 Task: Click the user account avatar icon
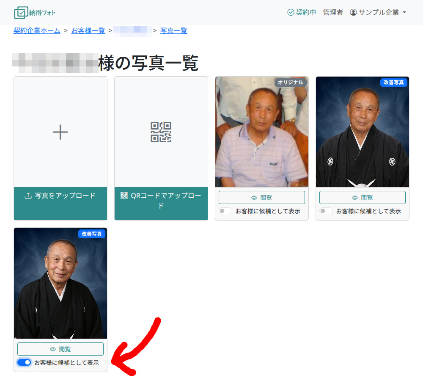click(353, 12)
